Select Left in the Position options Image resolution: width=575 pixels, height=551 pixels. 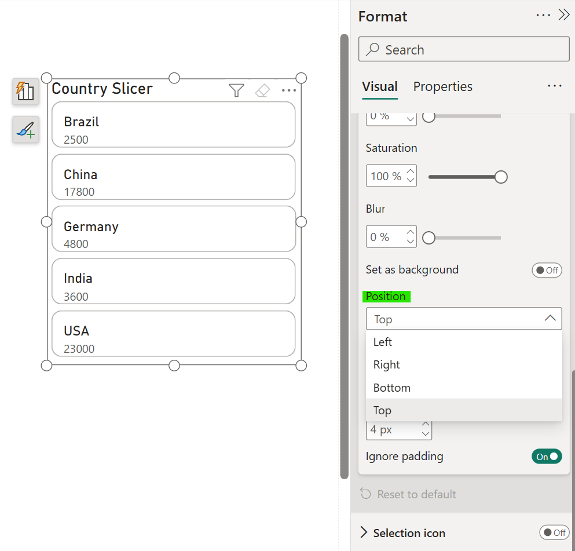point(383,342)
